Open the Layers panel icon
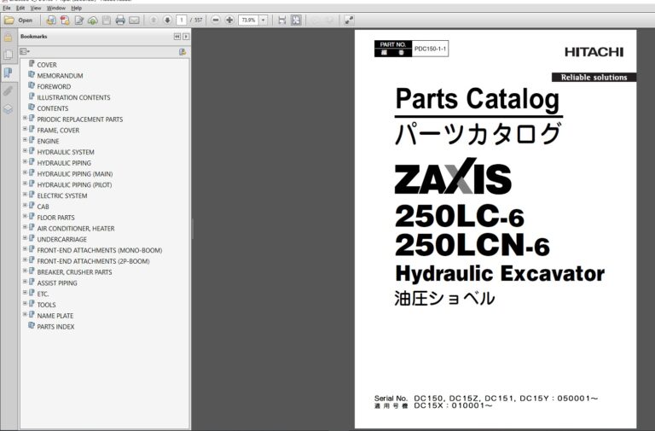 pyautogui.click(x=8, y=109)
